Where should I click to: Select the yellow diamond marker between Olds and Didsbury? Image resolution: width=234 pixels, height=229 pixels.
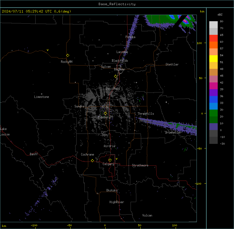pos(105,113)
